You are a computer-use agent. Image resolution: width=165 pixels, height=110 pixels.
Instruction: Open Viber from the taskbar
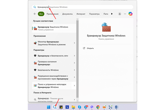[x=92, y=107]
